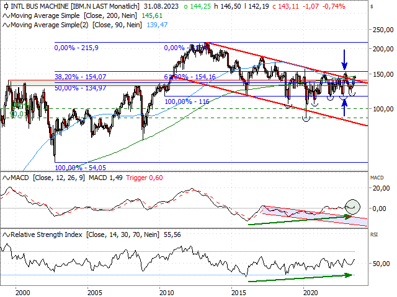Click the 139,47 moving average value
Viewport: 397px width, 297px height.
(157, 25)
